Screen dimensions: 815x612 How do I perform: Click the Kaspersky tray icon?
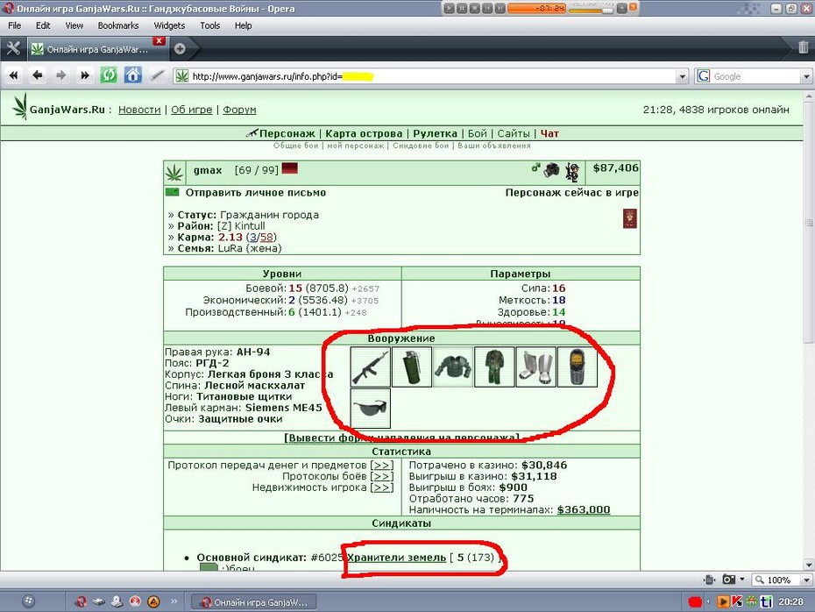coord(737,601)
